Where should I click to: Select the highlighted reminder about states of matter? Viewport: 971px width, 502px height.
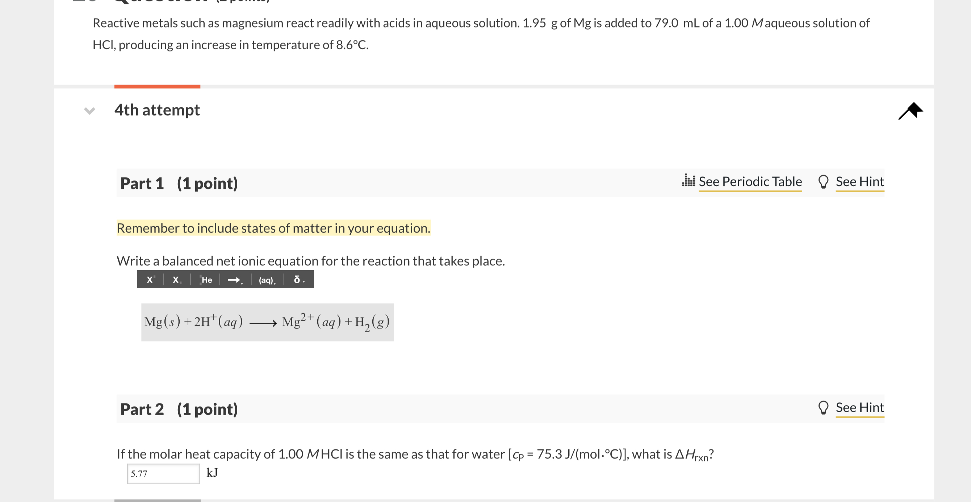[x=273, y=228]
